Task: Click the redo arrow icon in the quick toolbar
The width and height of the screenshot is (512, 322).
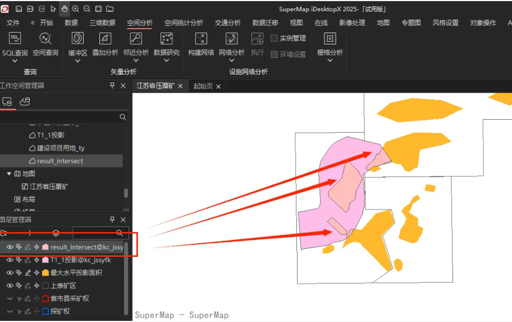Action: [x=42, y=9]
